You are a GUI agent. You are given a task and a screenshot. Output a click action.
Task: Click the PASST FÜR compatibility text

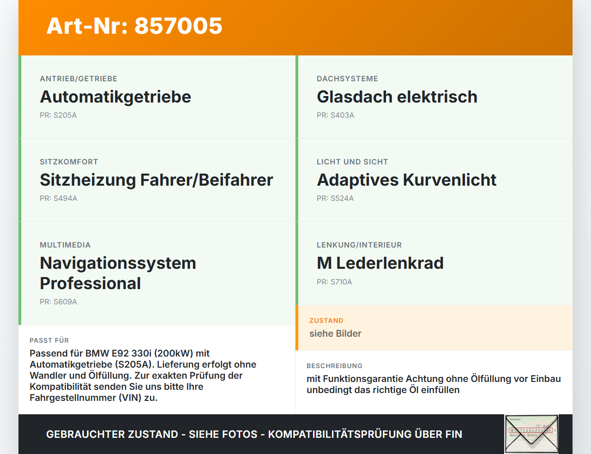[x=143, y=375]
